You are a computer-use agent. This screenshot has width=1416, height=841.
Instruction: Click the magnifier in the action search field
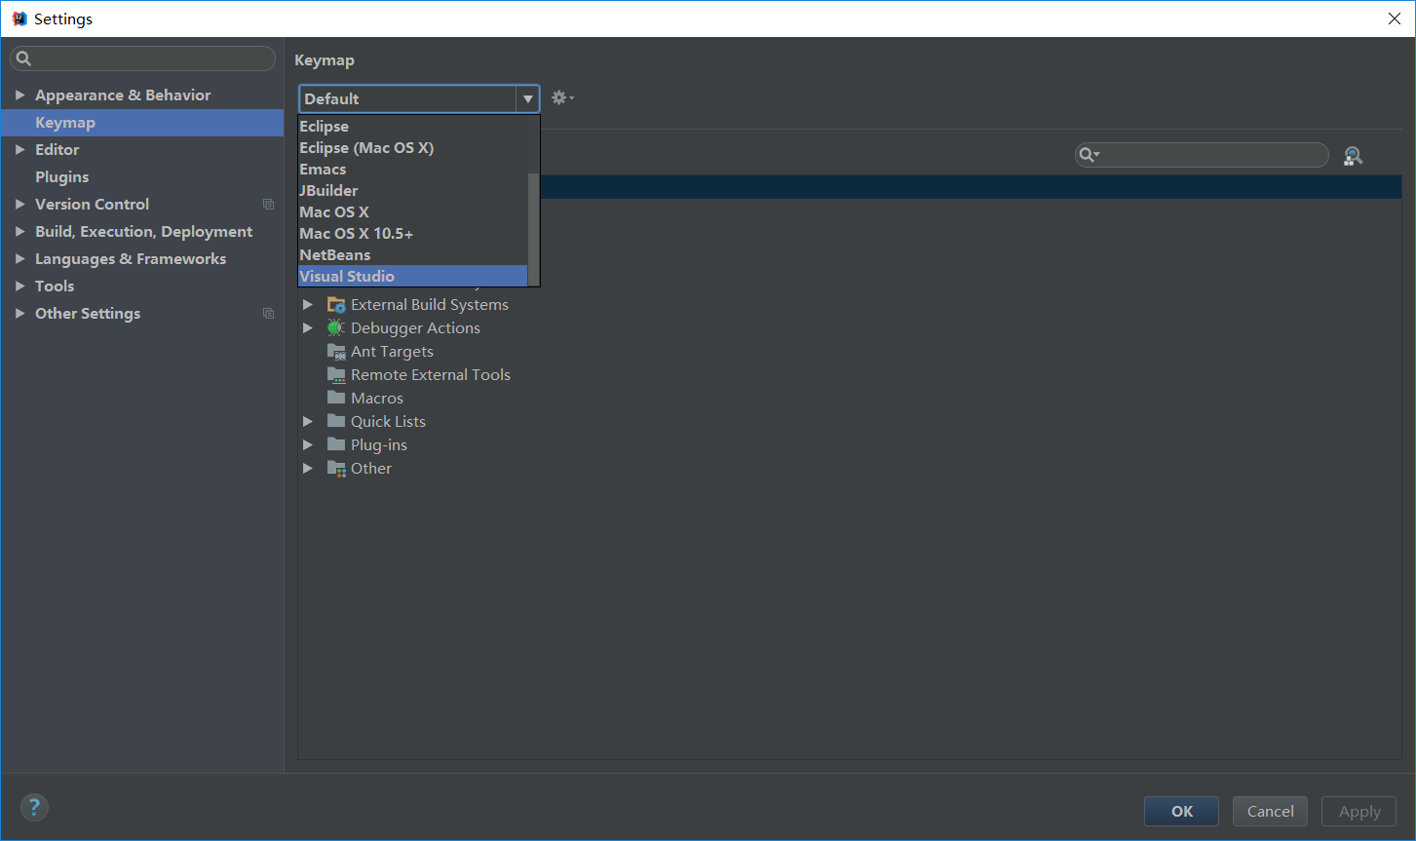[x=1089, y=155]
